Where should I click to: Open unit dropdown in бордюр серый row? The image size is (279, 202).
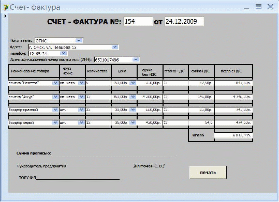(81, 122)
